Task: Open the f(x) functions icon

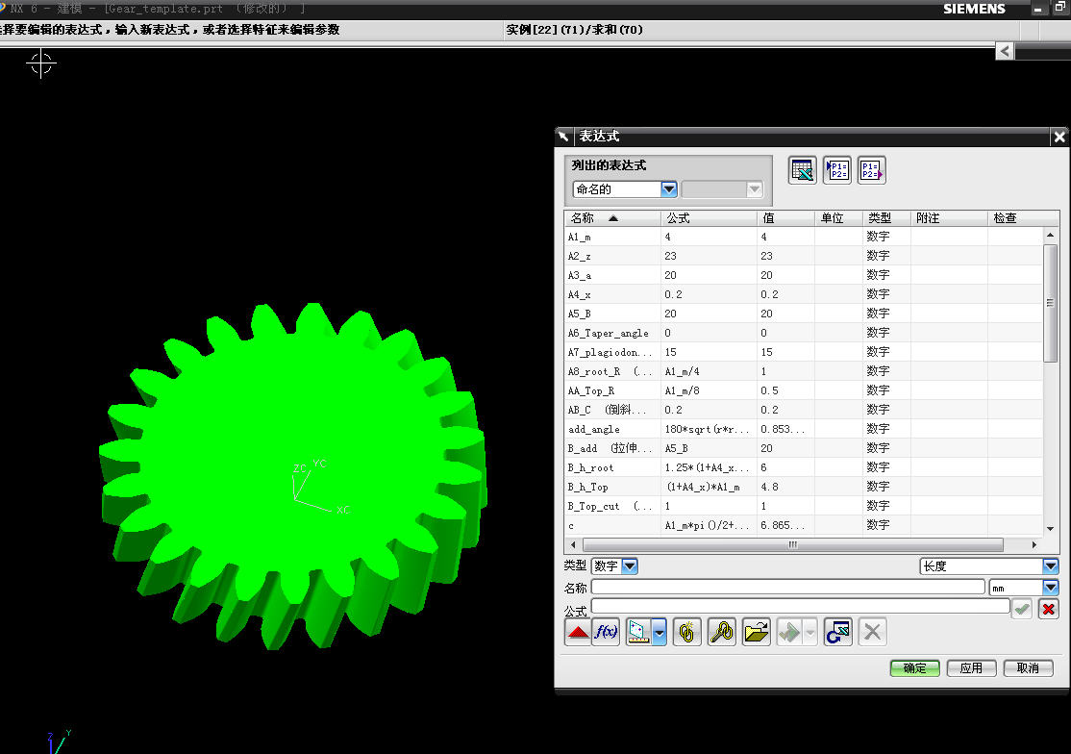Action: (x=606, y=632)
